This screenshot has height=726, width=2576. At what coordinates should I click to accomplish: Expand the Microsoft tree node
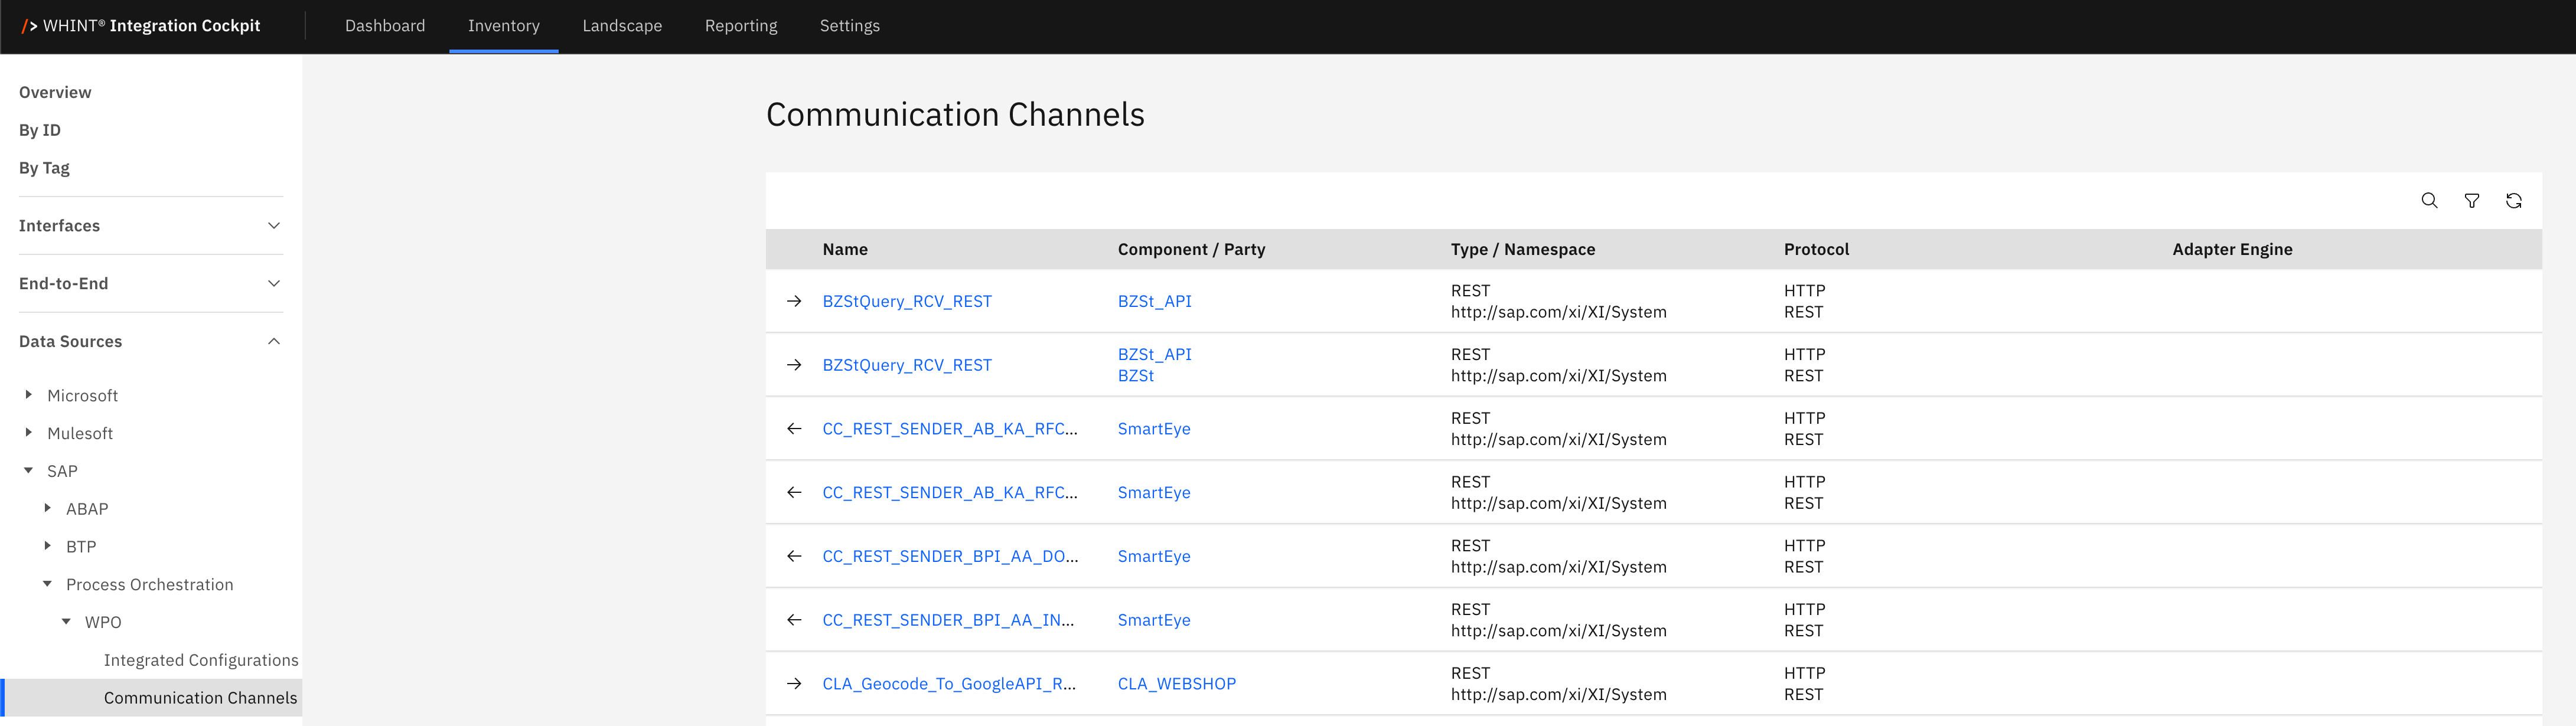click(29, 395)
